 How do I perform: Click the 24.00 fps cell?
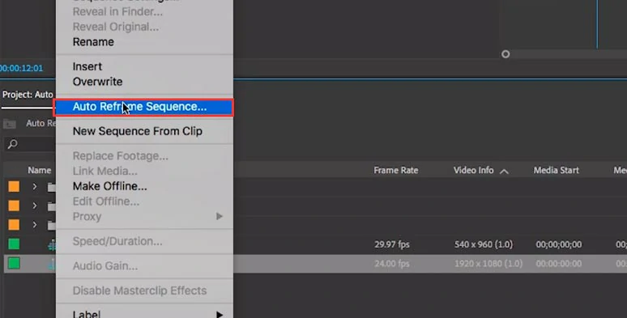tap(392, 264)
